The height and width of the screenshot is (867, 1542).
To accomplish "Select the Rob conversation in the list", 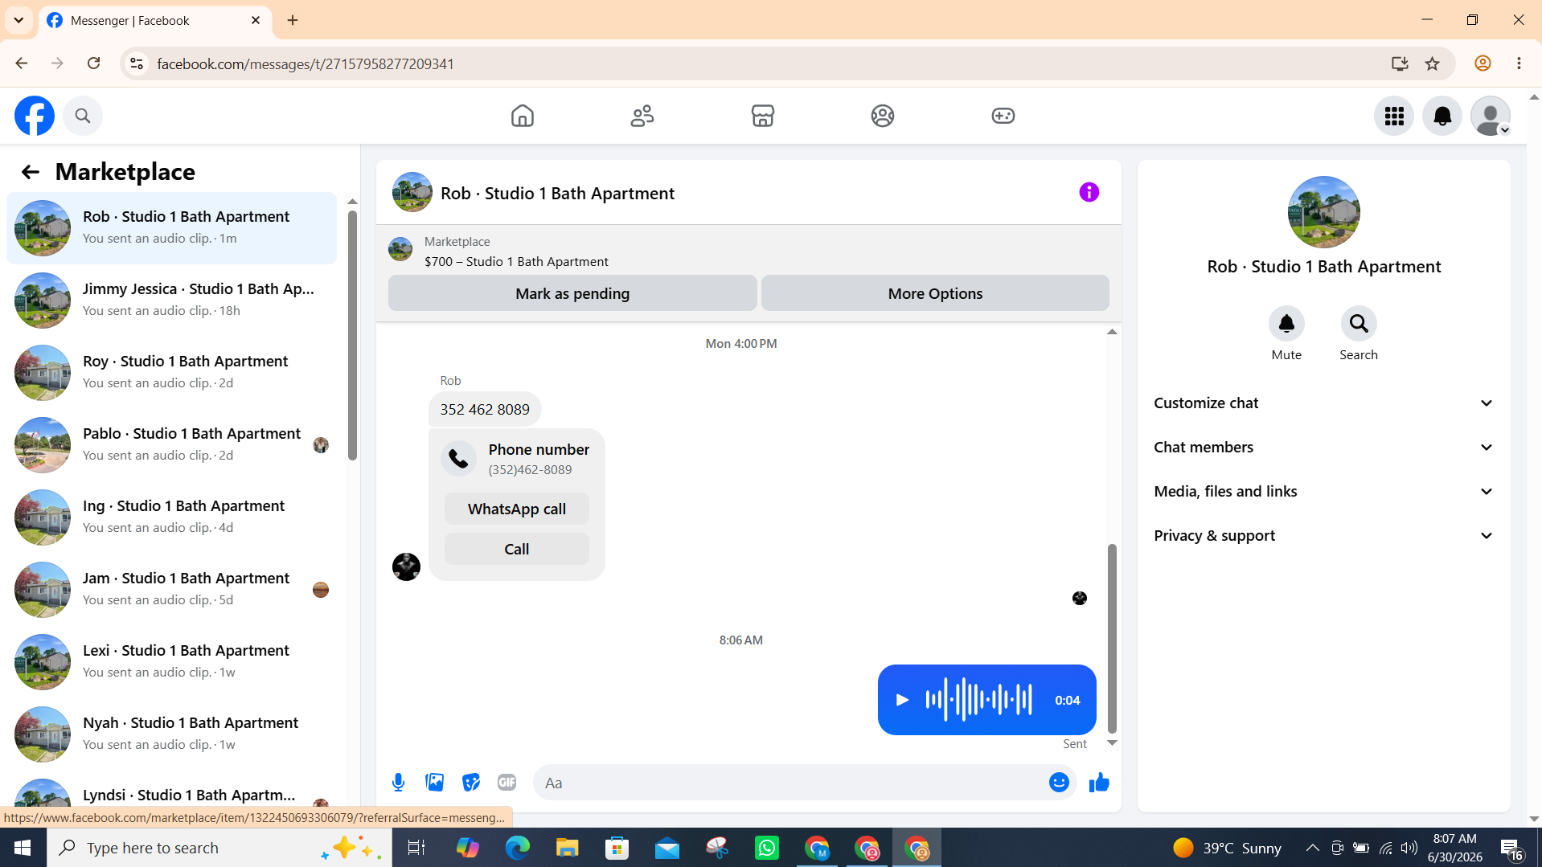I will pos(171,228).
